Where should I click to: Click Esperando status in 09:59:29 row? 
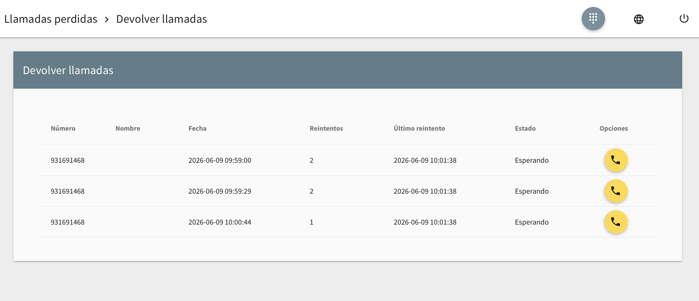click(532, 191)
